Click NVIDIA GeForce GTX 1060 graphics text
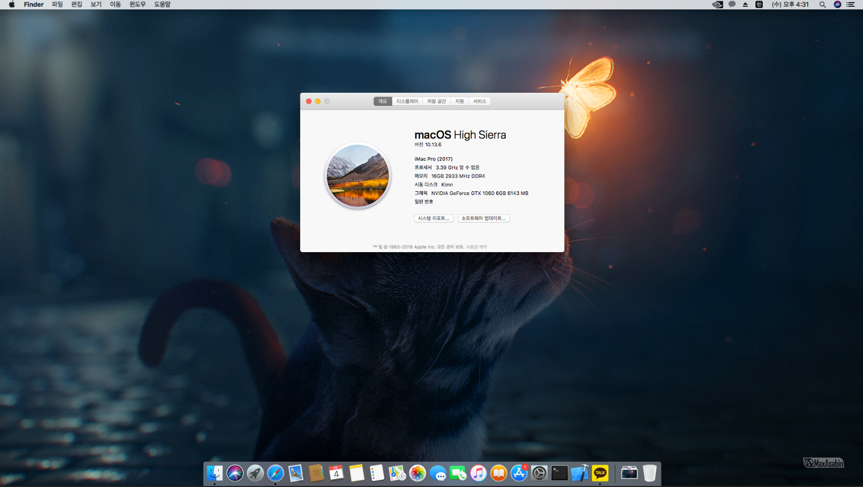 click(x=480, y=193)
